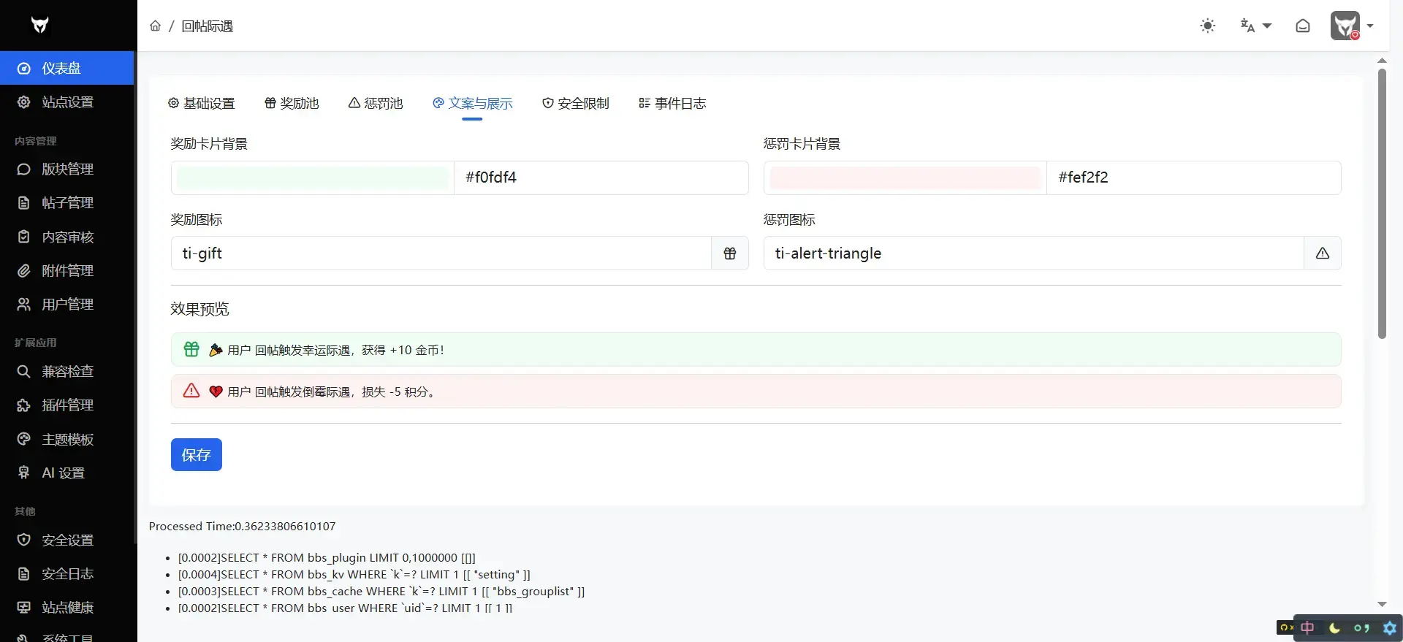
Task: Select the bbs_plugin SQL query line
Action: 327,558
